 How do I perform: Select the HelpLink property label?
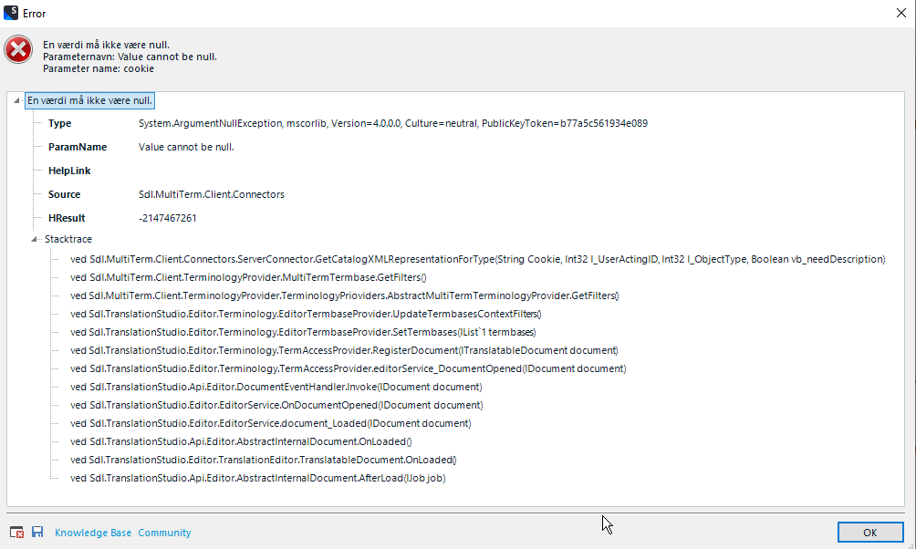69,171
